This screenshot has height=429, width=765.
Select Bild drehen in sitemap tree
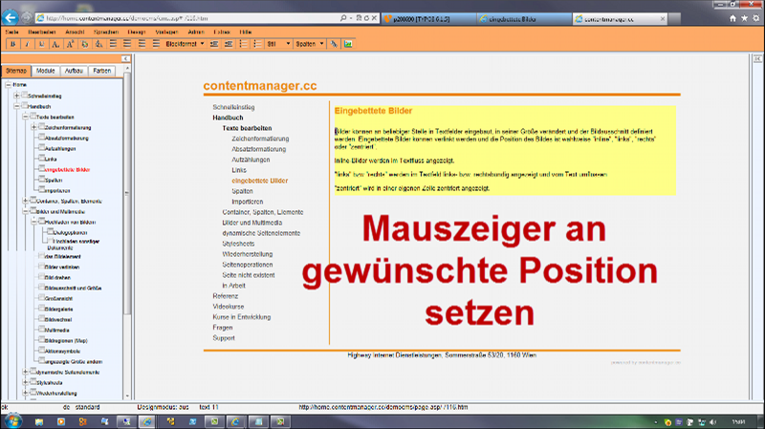(57, 277)
